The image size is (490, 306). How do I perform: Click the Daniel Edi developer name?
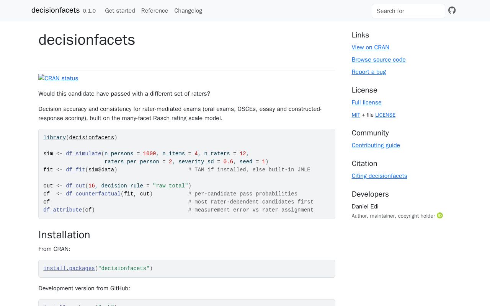pos(365,207)
